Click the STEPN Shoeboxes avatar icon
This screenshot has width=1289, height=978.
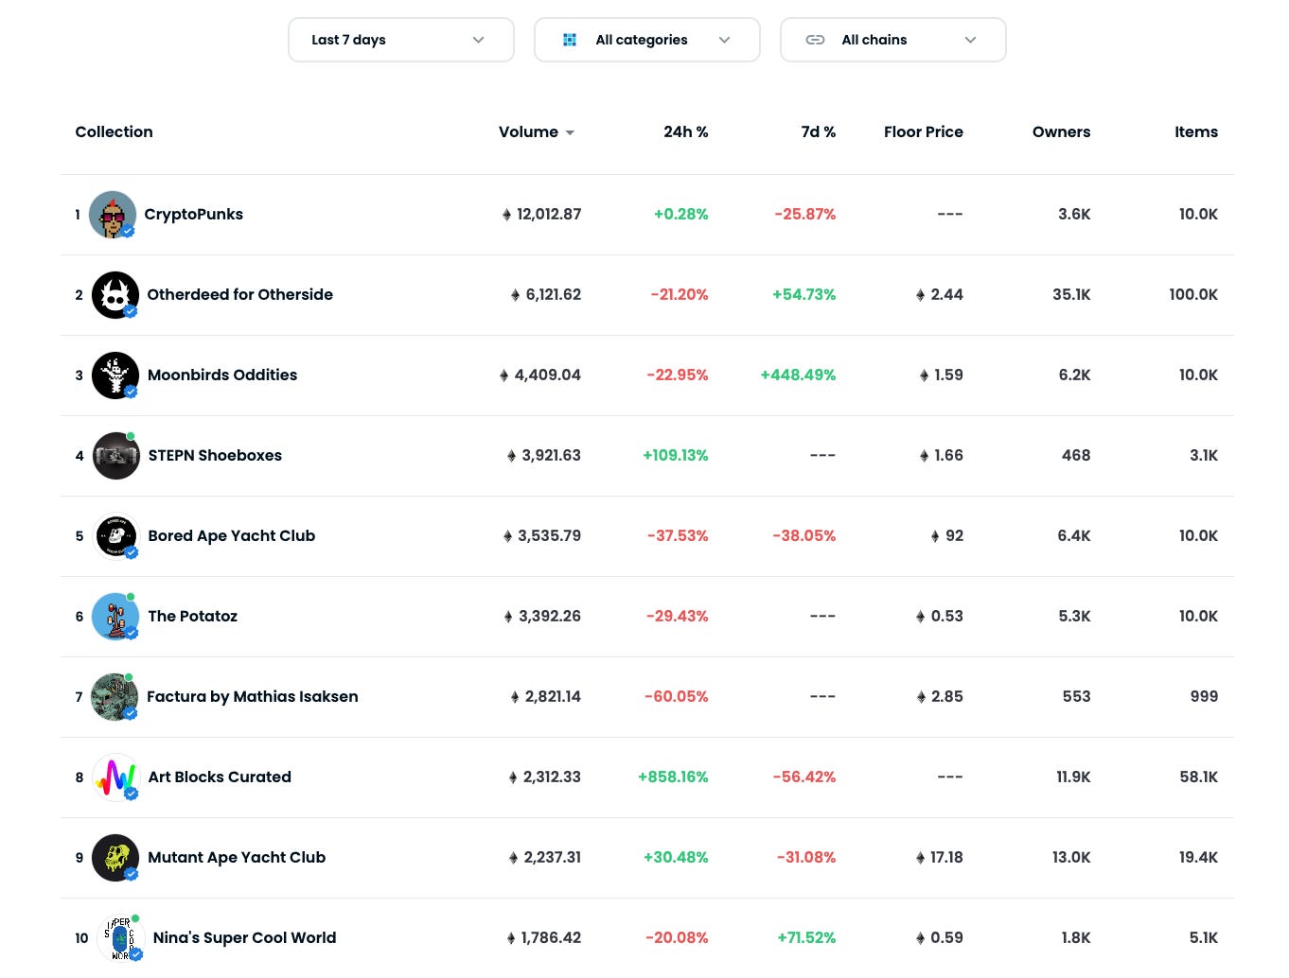click(x=115, y=456)
